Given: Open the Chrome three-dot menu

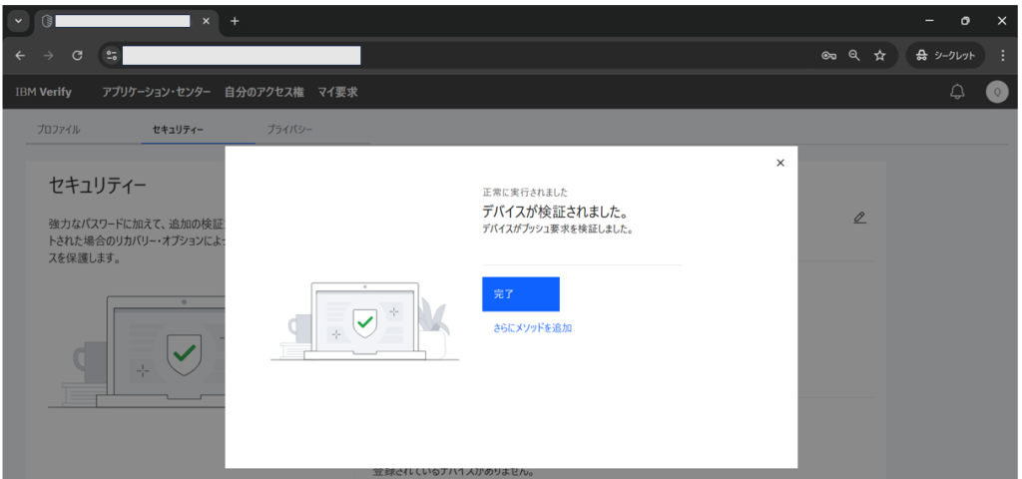Looking at the screenshot, I should pyautogui.click(x=1002, y=56).
